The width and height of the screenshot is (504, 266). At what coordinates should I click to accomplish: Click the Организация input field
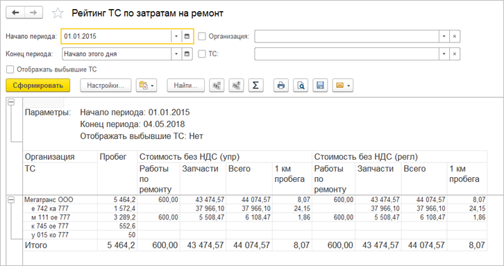[x=347, y=36]
